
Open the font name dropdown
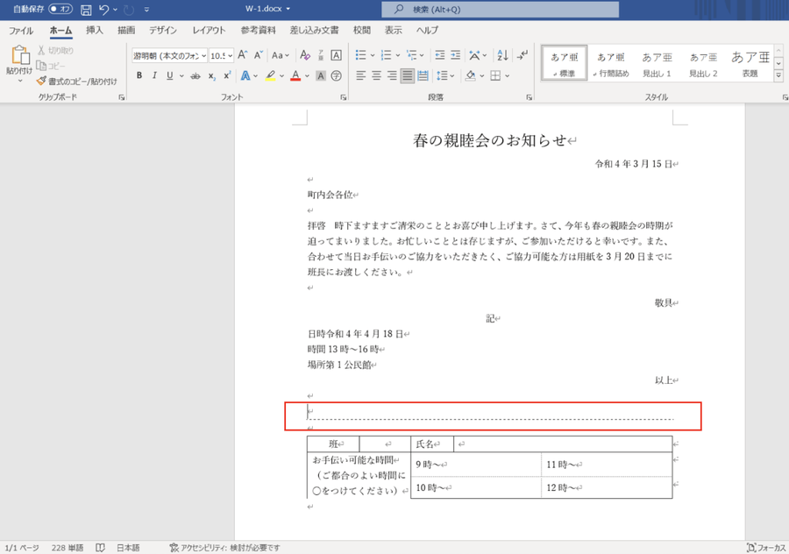[x=203, y=55]
